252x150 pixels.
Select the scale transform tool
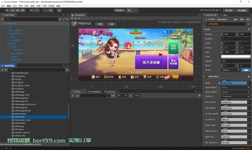(18, 10)
